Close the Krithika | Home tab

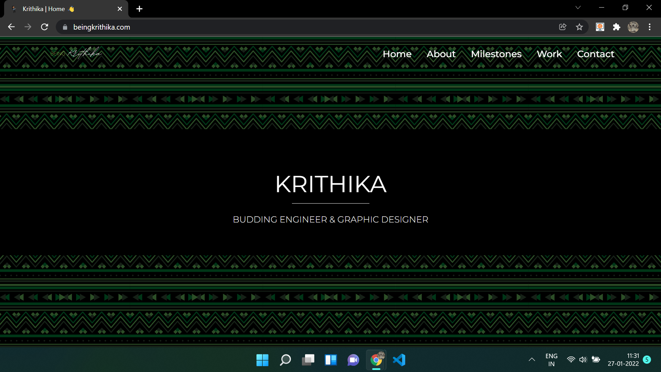tap(120, 9)
